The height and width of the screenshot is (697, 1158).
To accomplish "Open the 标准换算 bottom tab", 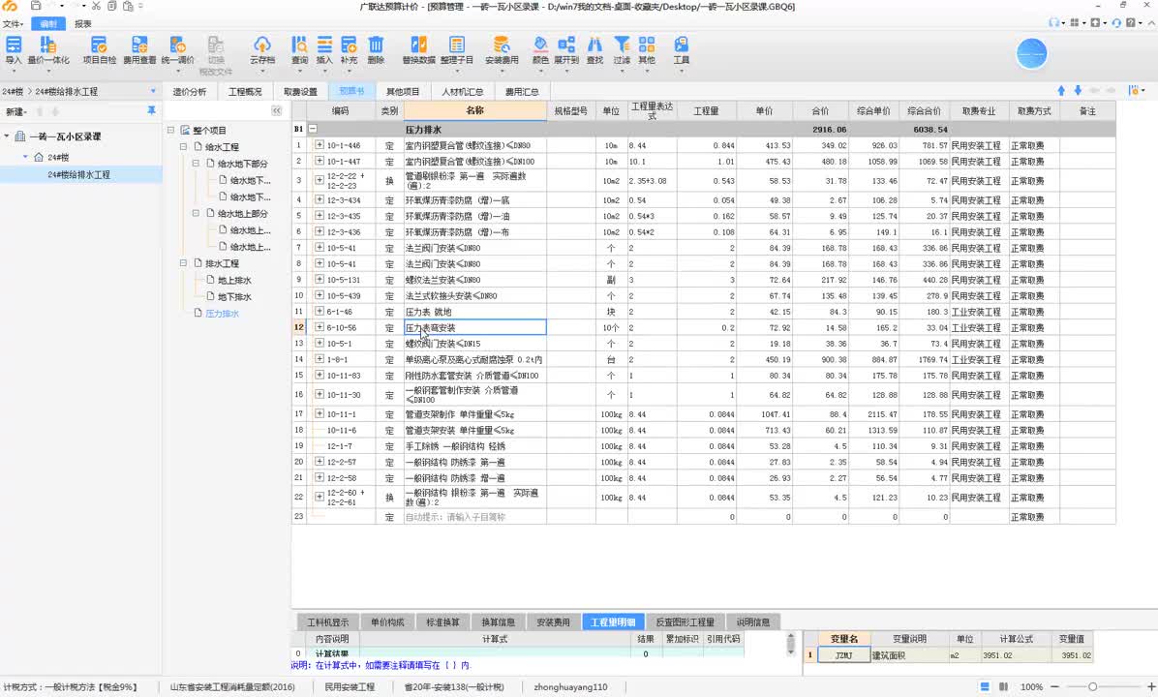I will [x=443, y=621].
